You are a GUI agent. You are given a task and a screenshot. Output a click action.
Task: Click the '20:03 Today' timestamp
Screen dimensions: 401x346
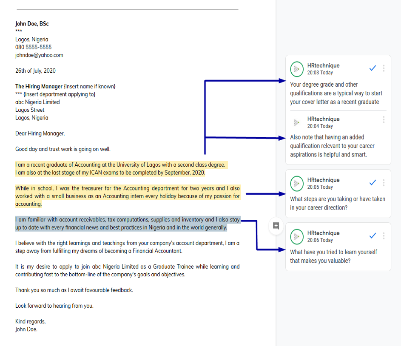click(320, 73)
